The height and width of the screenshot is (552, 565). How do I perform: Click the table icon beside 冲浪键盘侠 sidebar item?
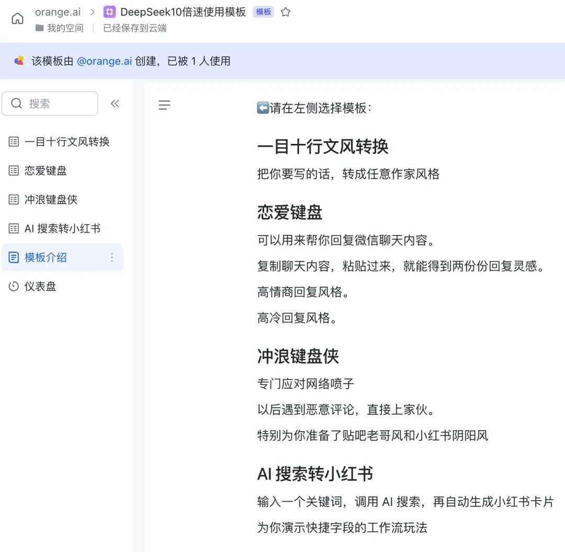click(x=14, y=199)
